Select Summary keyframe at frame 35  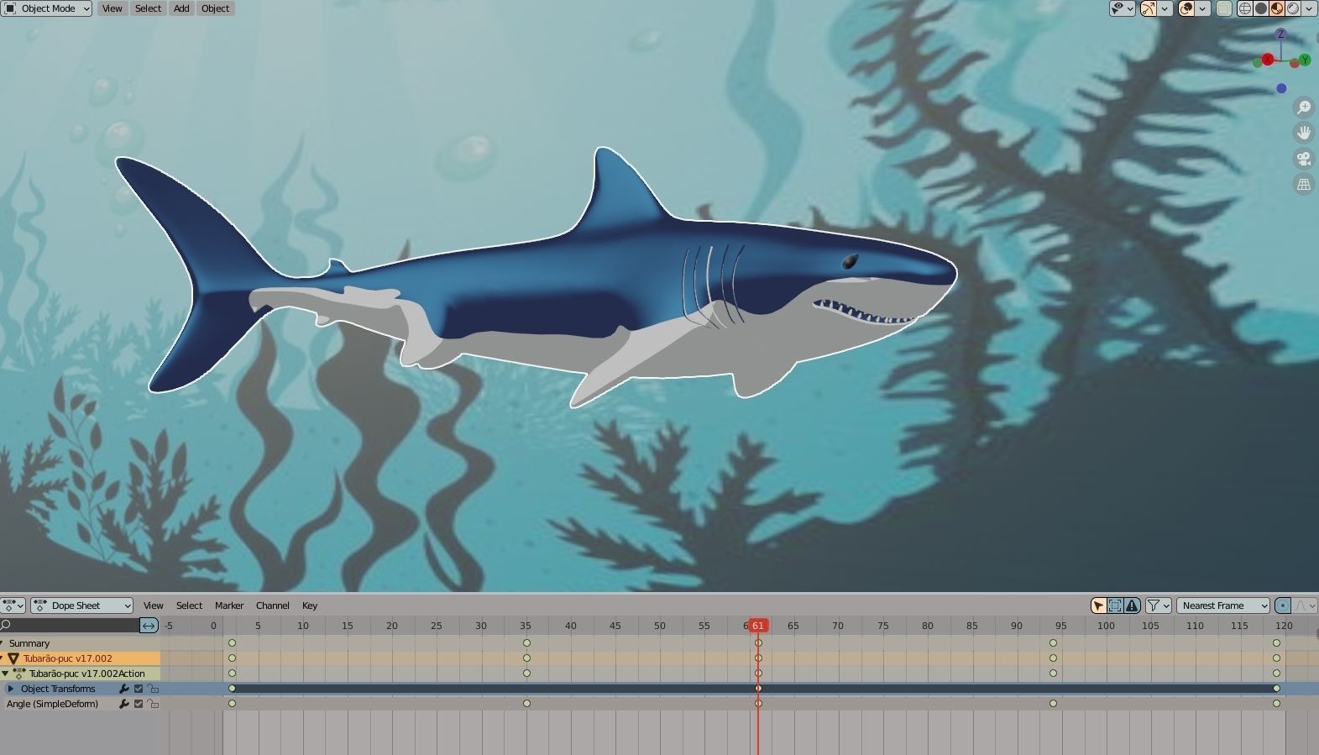tap(526, 643)
